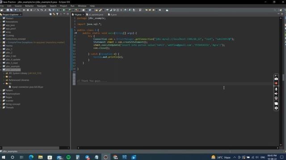Click the toolbar quick search magnifier
The image size is (286, 160).
tap(275, 10)
